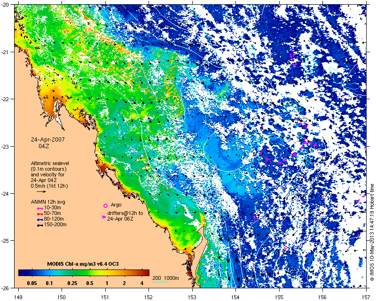This screenshot has height=301, width=376.
Task: Click the '151' longitude axis label
Action: point(105,297)
